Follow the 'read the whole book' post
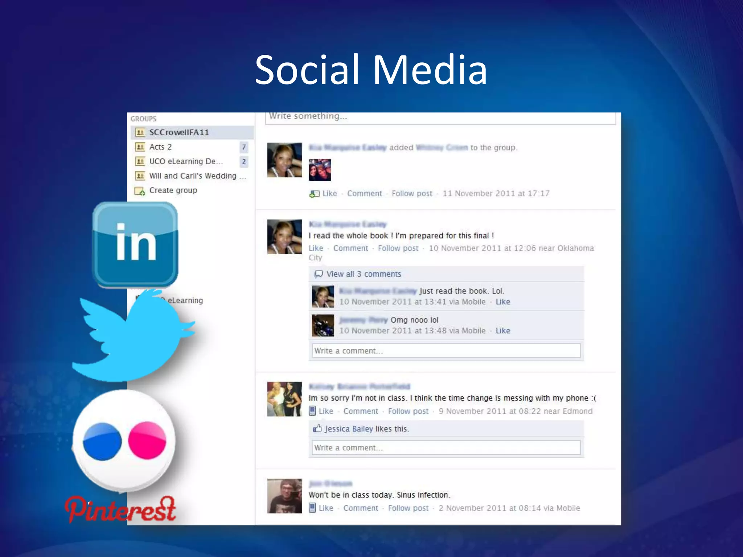This screenshot has height=557, width=743. [x=398, y=248]
